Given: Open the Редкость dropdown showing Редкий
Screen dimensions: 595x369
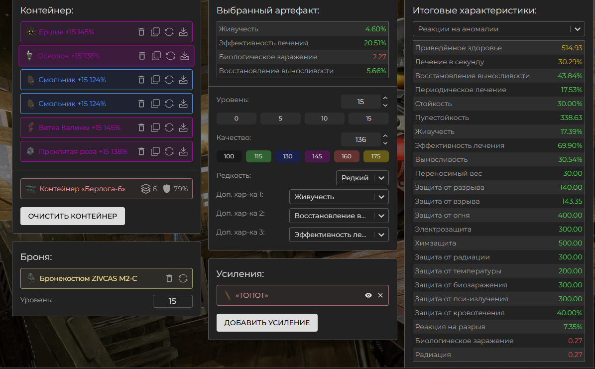Looking at the screenshot, I should pos(362,178).
